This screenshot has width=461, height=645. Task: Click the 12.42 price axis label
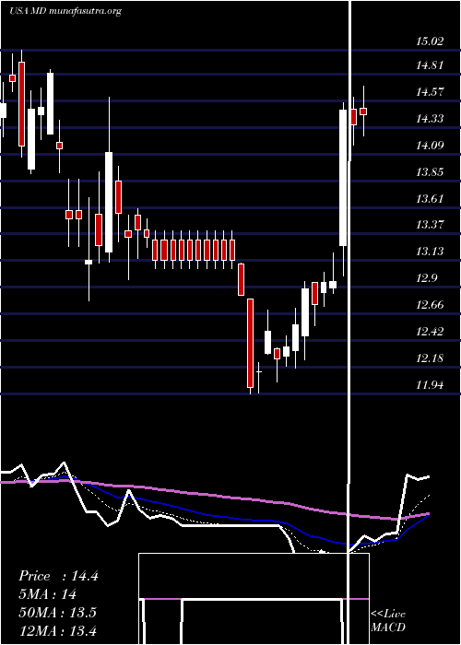(431, 332)
